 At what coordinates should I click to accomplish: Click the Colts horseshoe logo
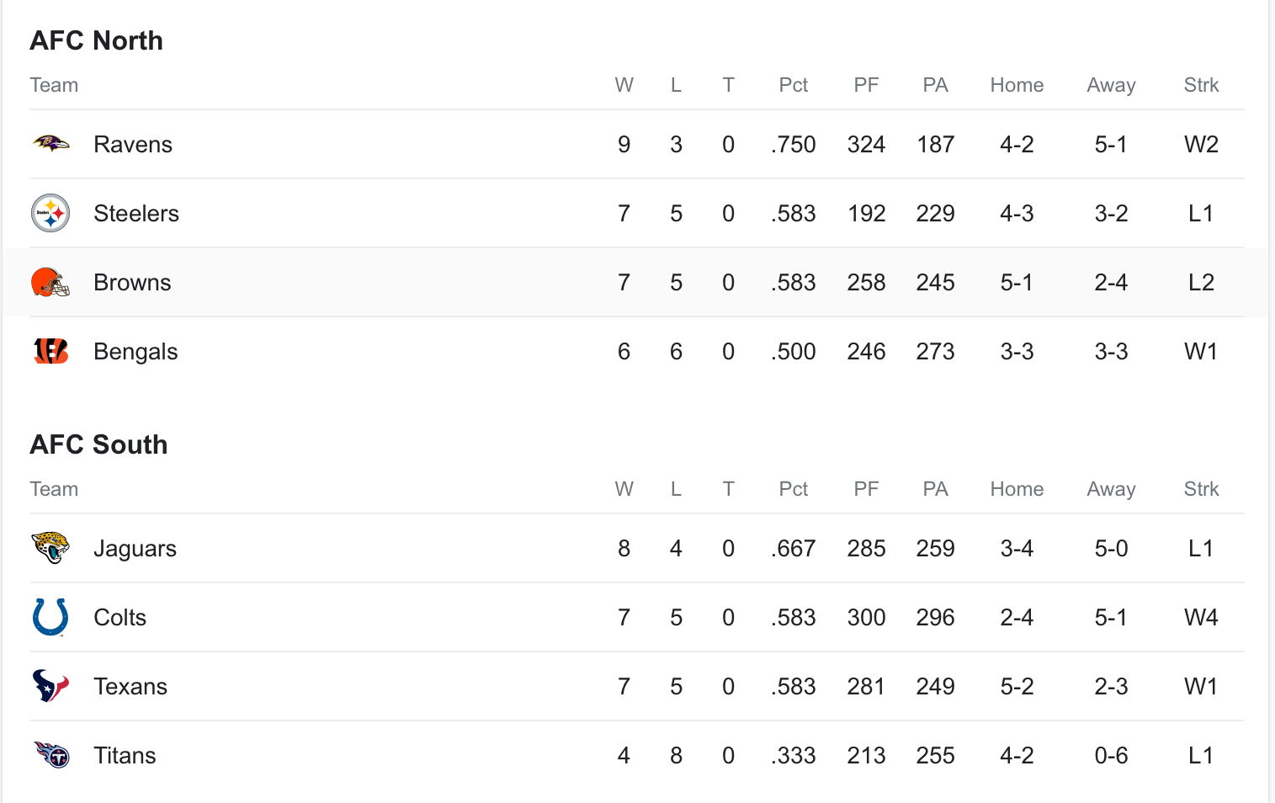tap(50, 617)
